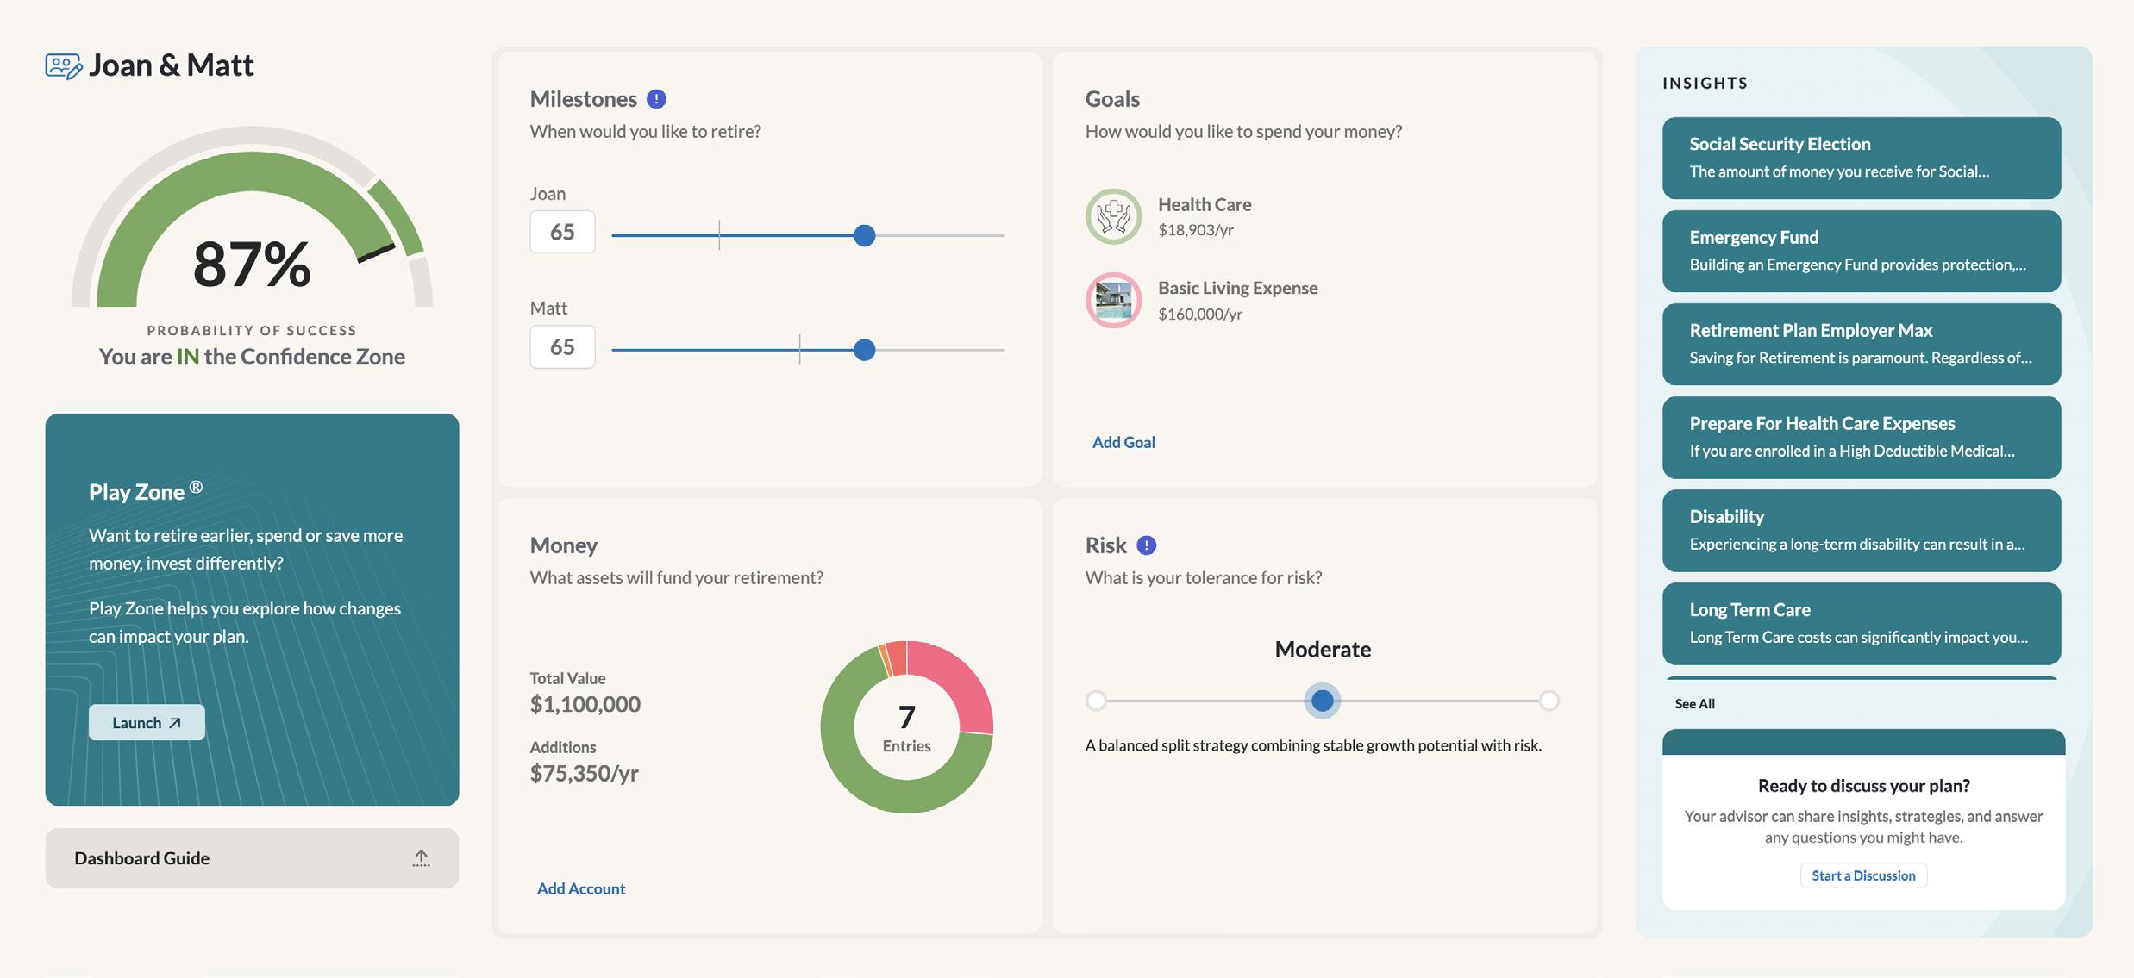Click the upload arrow icon on Dashboard Guide

click(x=421, y=858)
